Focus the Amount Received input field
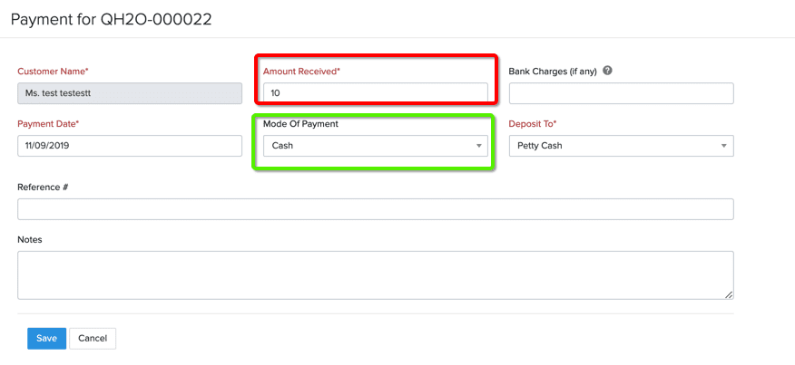 point(376,93)
